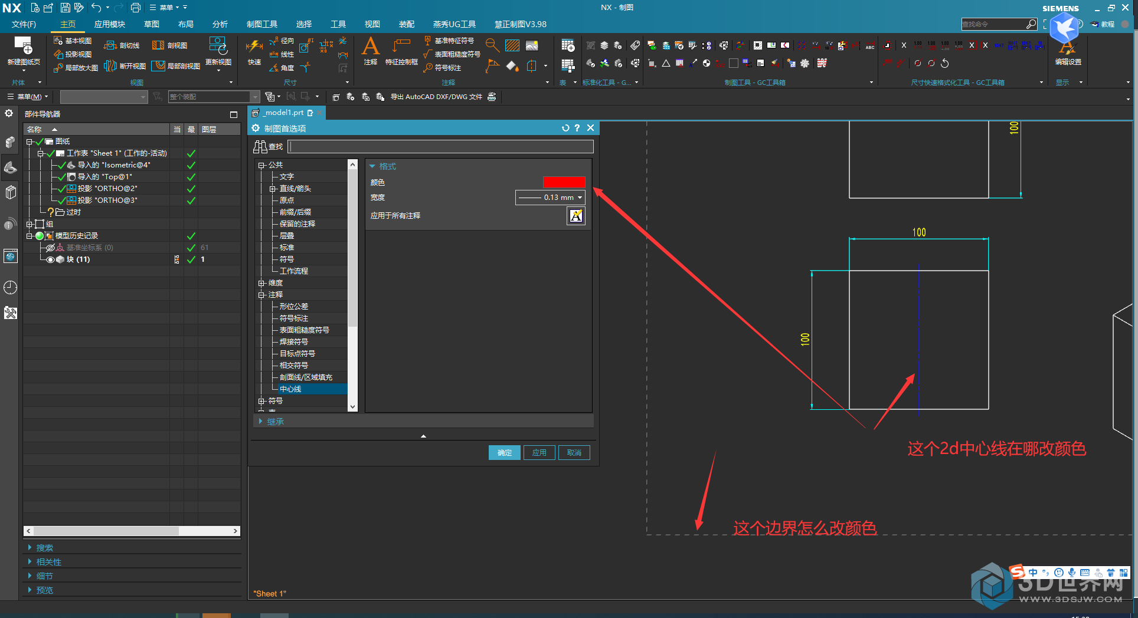Click the red centerline color swatch
1138x618 pixels.
pos(564,182)
